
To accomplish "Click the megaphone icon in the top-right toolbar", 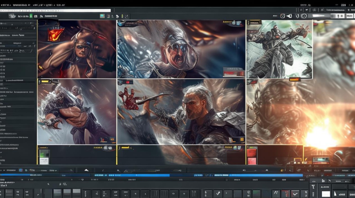I will tap(289, 16).
